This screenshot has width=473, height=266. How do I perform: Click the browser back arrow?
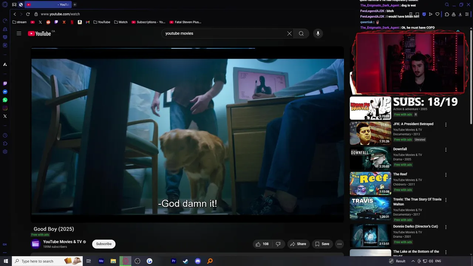click(x=15, y=14)
